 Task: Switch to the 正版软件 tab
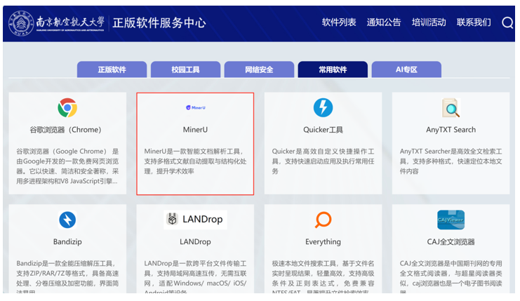(x=112, y=69)
